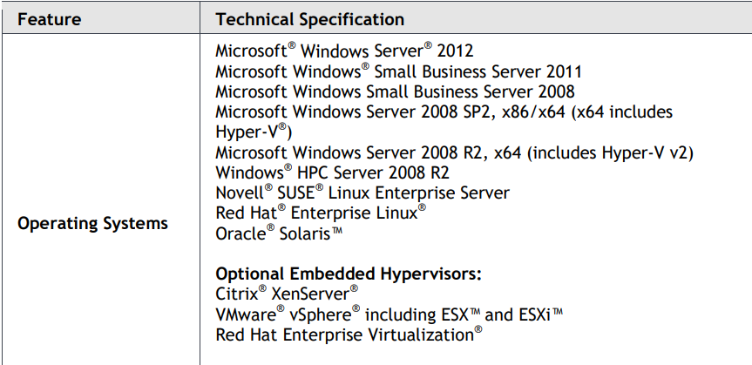752x365 pixels.
Task: Click the "Optional Embedded Hypervisors:" heading
Action: (x=349, y=274)
